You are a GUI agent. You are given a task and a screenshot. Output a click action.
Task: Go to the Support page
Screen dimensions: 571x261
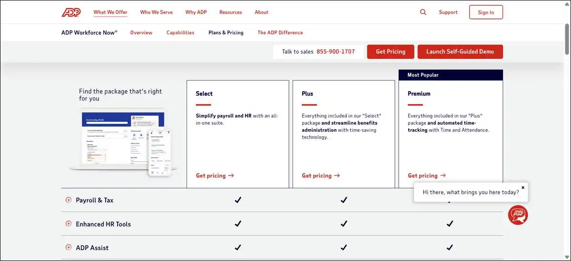[x=448, y=12]
